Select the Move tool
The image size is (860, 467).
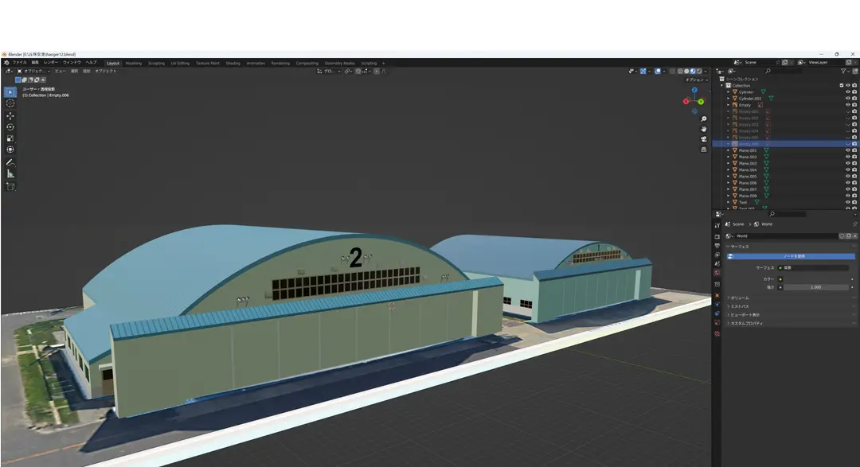[10, 115]
